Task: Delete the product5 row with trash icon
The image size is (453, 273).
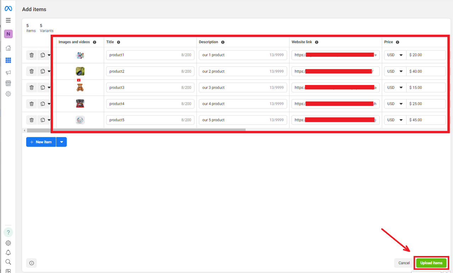Action: (x=31, y=120)
